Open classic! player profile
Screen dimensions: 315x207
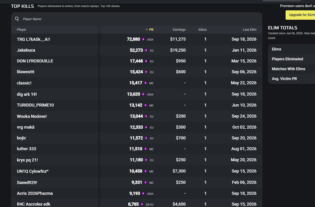(x=24, y=83)
